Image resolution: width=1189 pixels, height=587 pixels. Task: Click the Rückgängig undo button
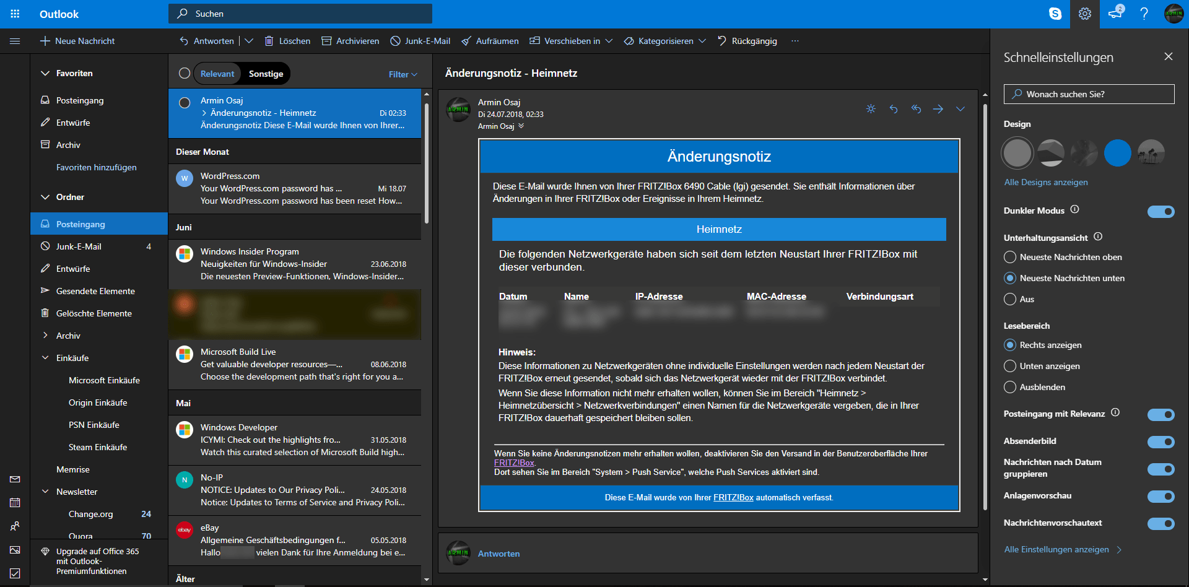(747, 41)
